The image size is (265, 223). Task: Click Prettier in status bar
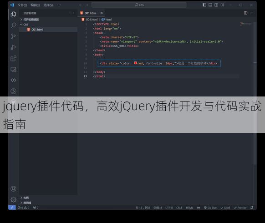pyautogui.click(x=240, y=208)
